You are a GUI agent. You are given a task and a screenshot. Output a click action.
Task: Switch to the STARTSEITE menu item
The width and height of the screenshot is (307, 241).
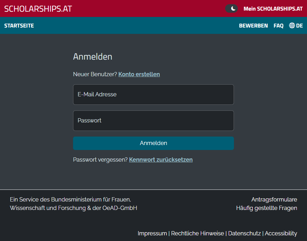tap(19, 25)
